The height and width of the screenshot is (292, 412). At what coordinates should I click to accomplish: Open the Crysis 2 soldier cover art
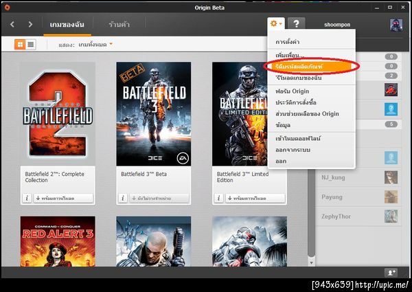154,241
